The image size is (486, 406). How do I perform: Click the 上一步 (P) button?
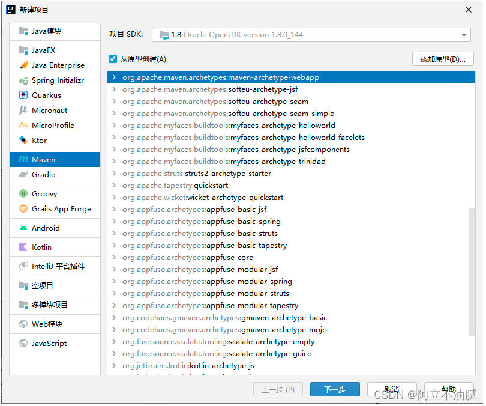[278, 389]
